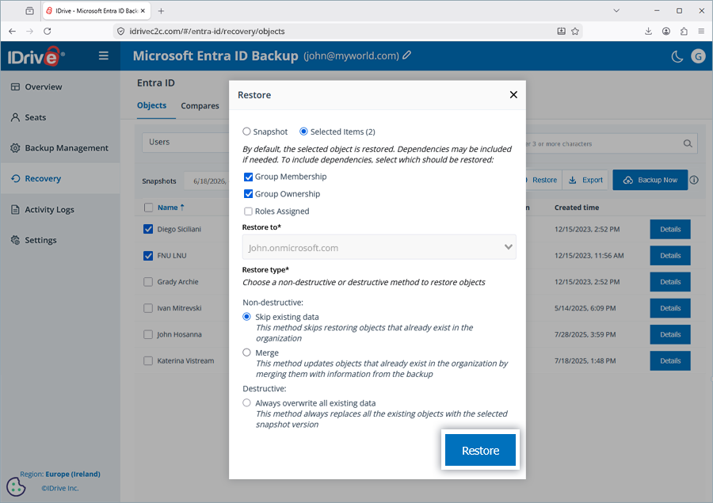Click the blue Restore button in dialog

[x=480, y=450]
